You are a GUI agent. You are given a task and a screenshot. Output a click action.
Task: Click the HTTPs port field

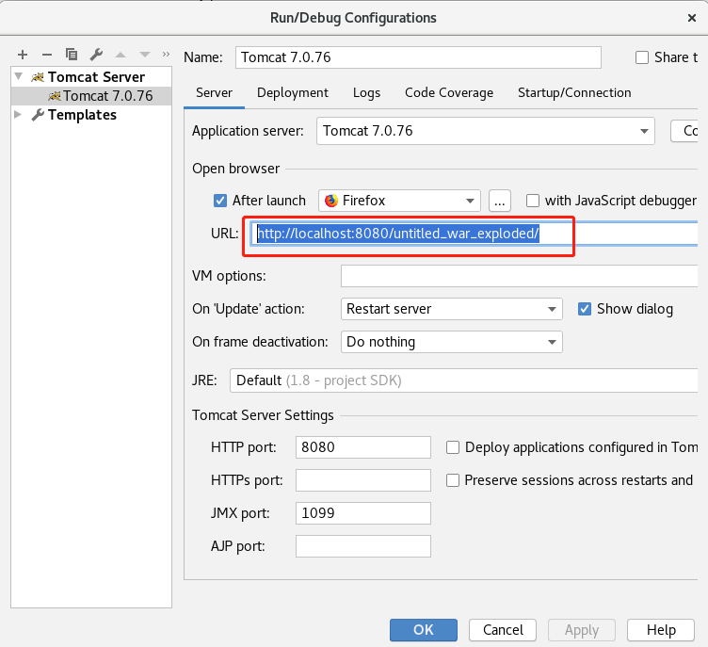point(363,480)
